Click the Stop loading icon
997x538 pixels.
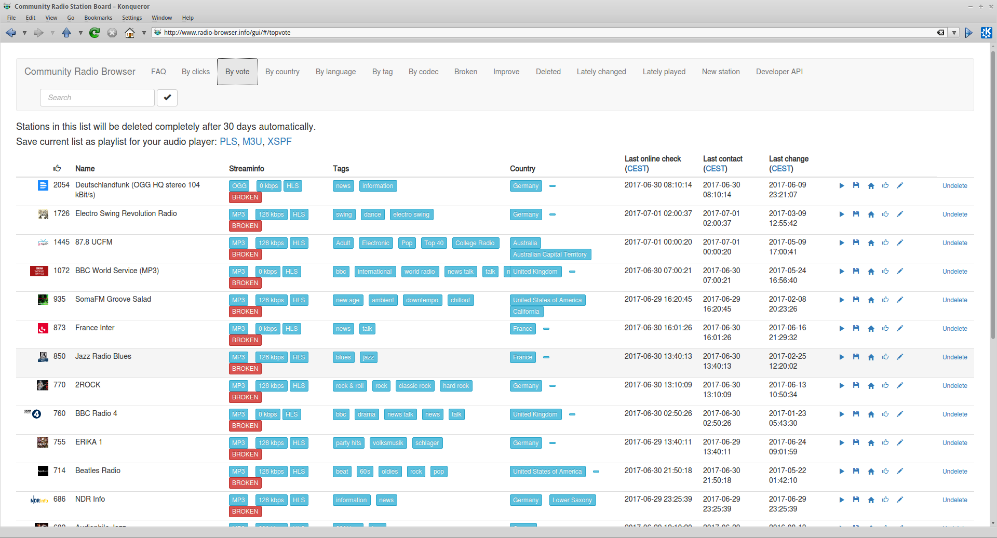(112, 33)
